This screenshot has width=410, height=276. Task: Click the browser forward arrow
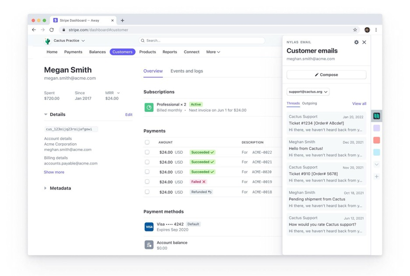click(42, 30)
